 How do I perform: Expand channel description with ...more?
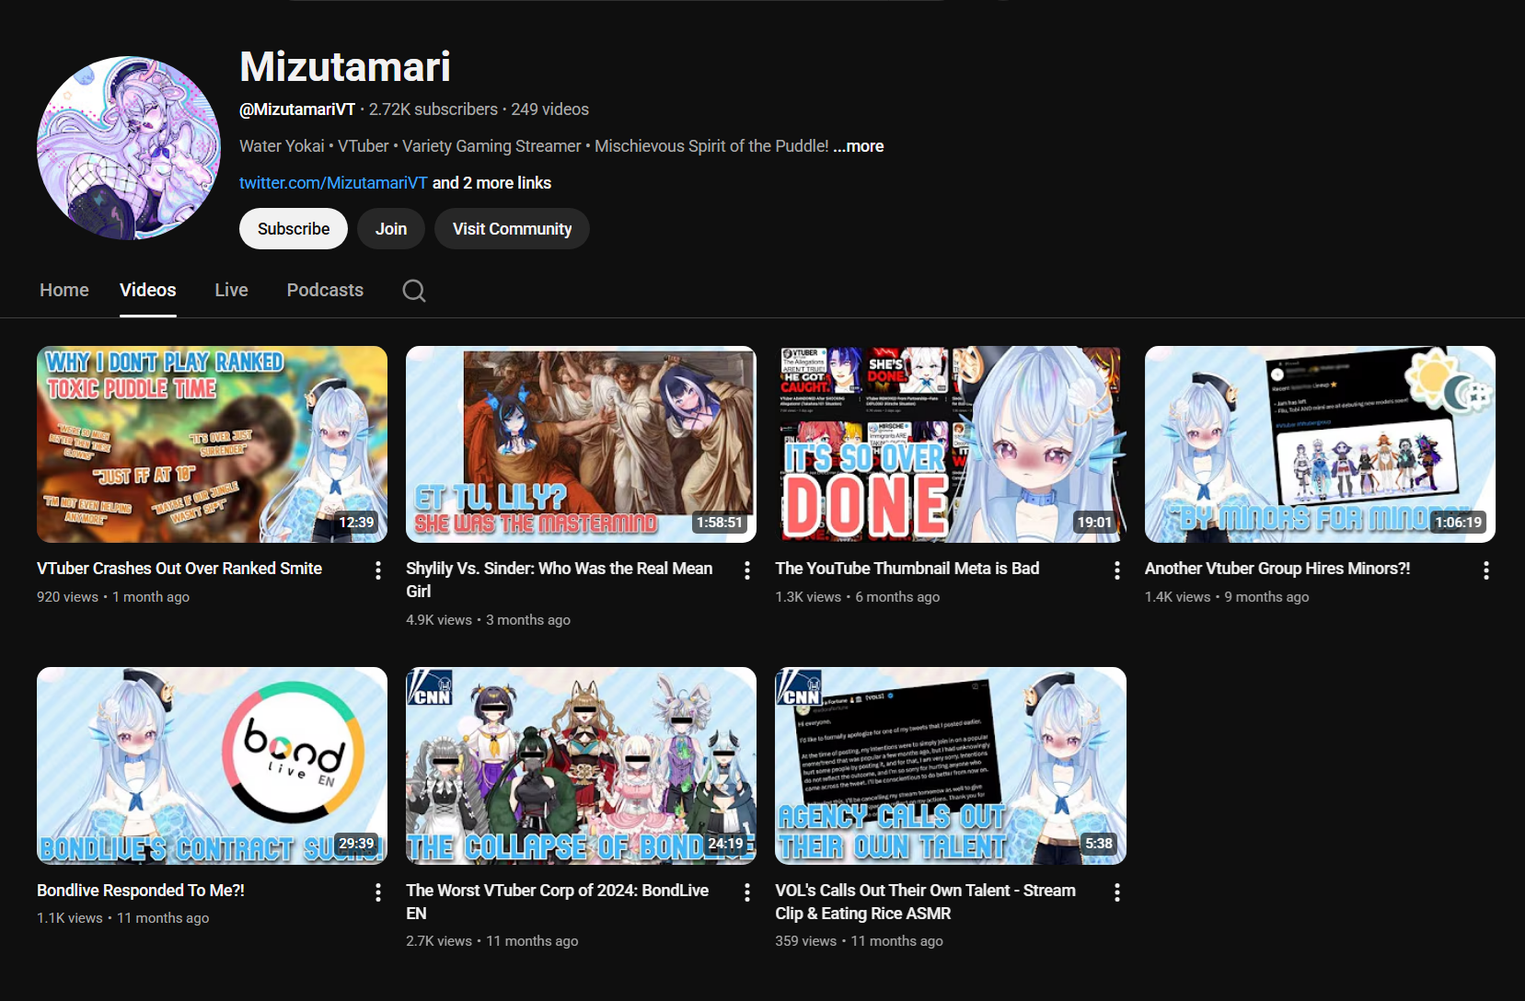859,146
